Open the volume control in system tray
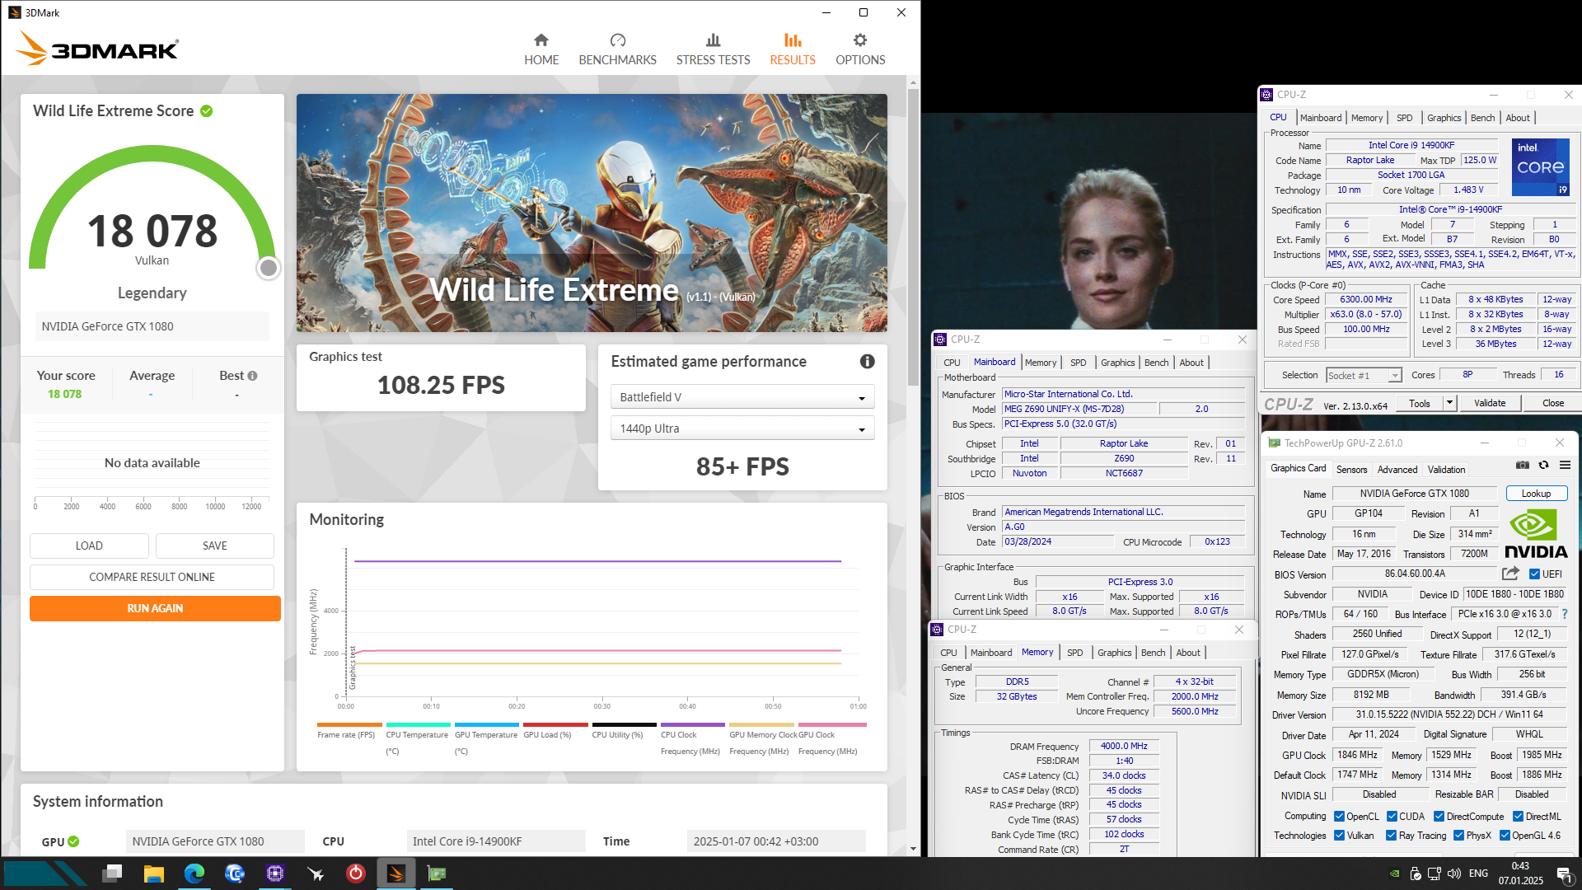The image size is (1582, 890). tap(1454, 874)
